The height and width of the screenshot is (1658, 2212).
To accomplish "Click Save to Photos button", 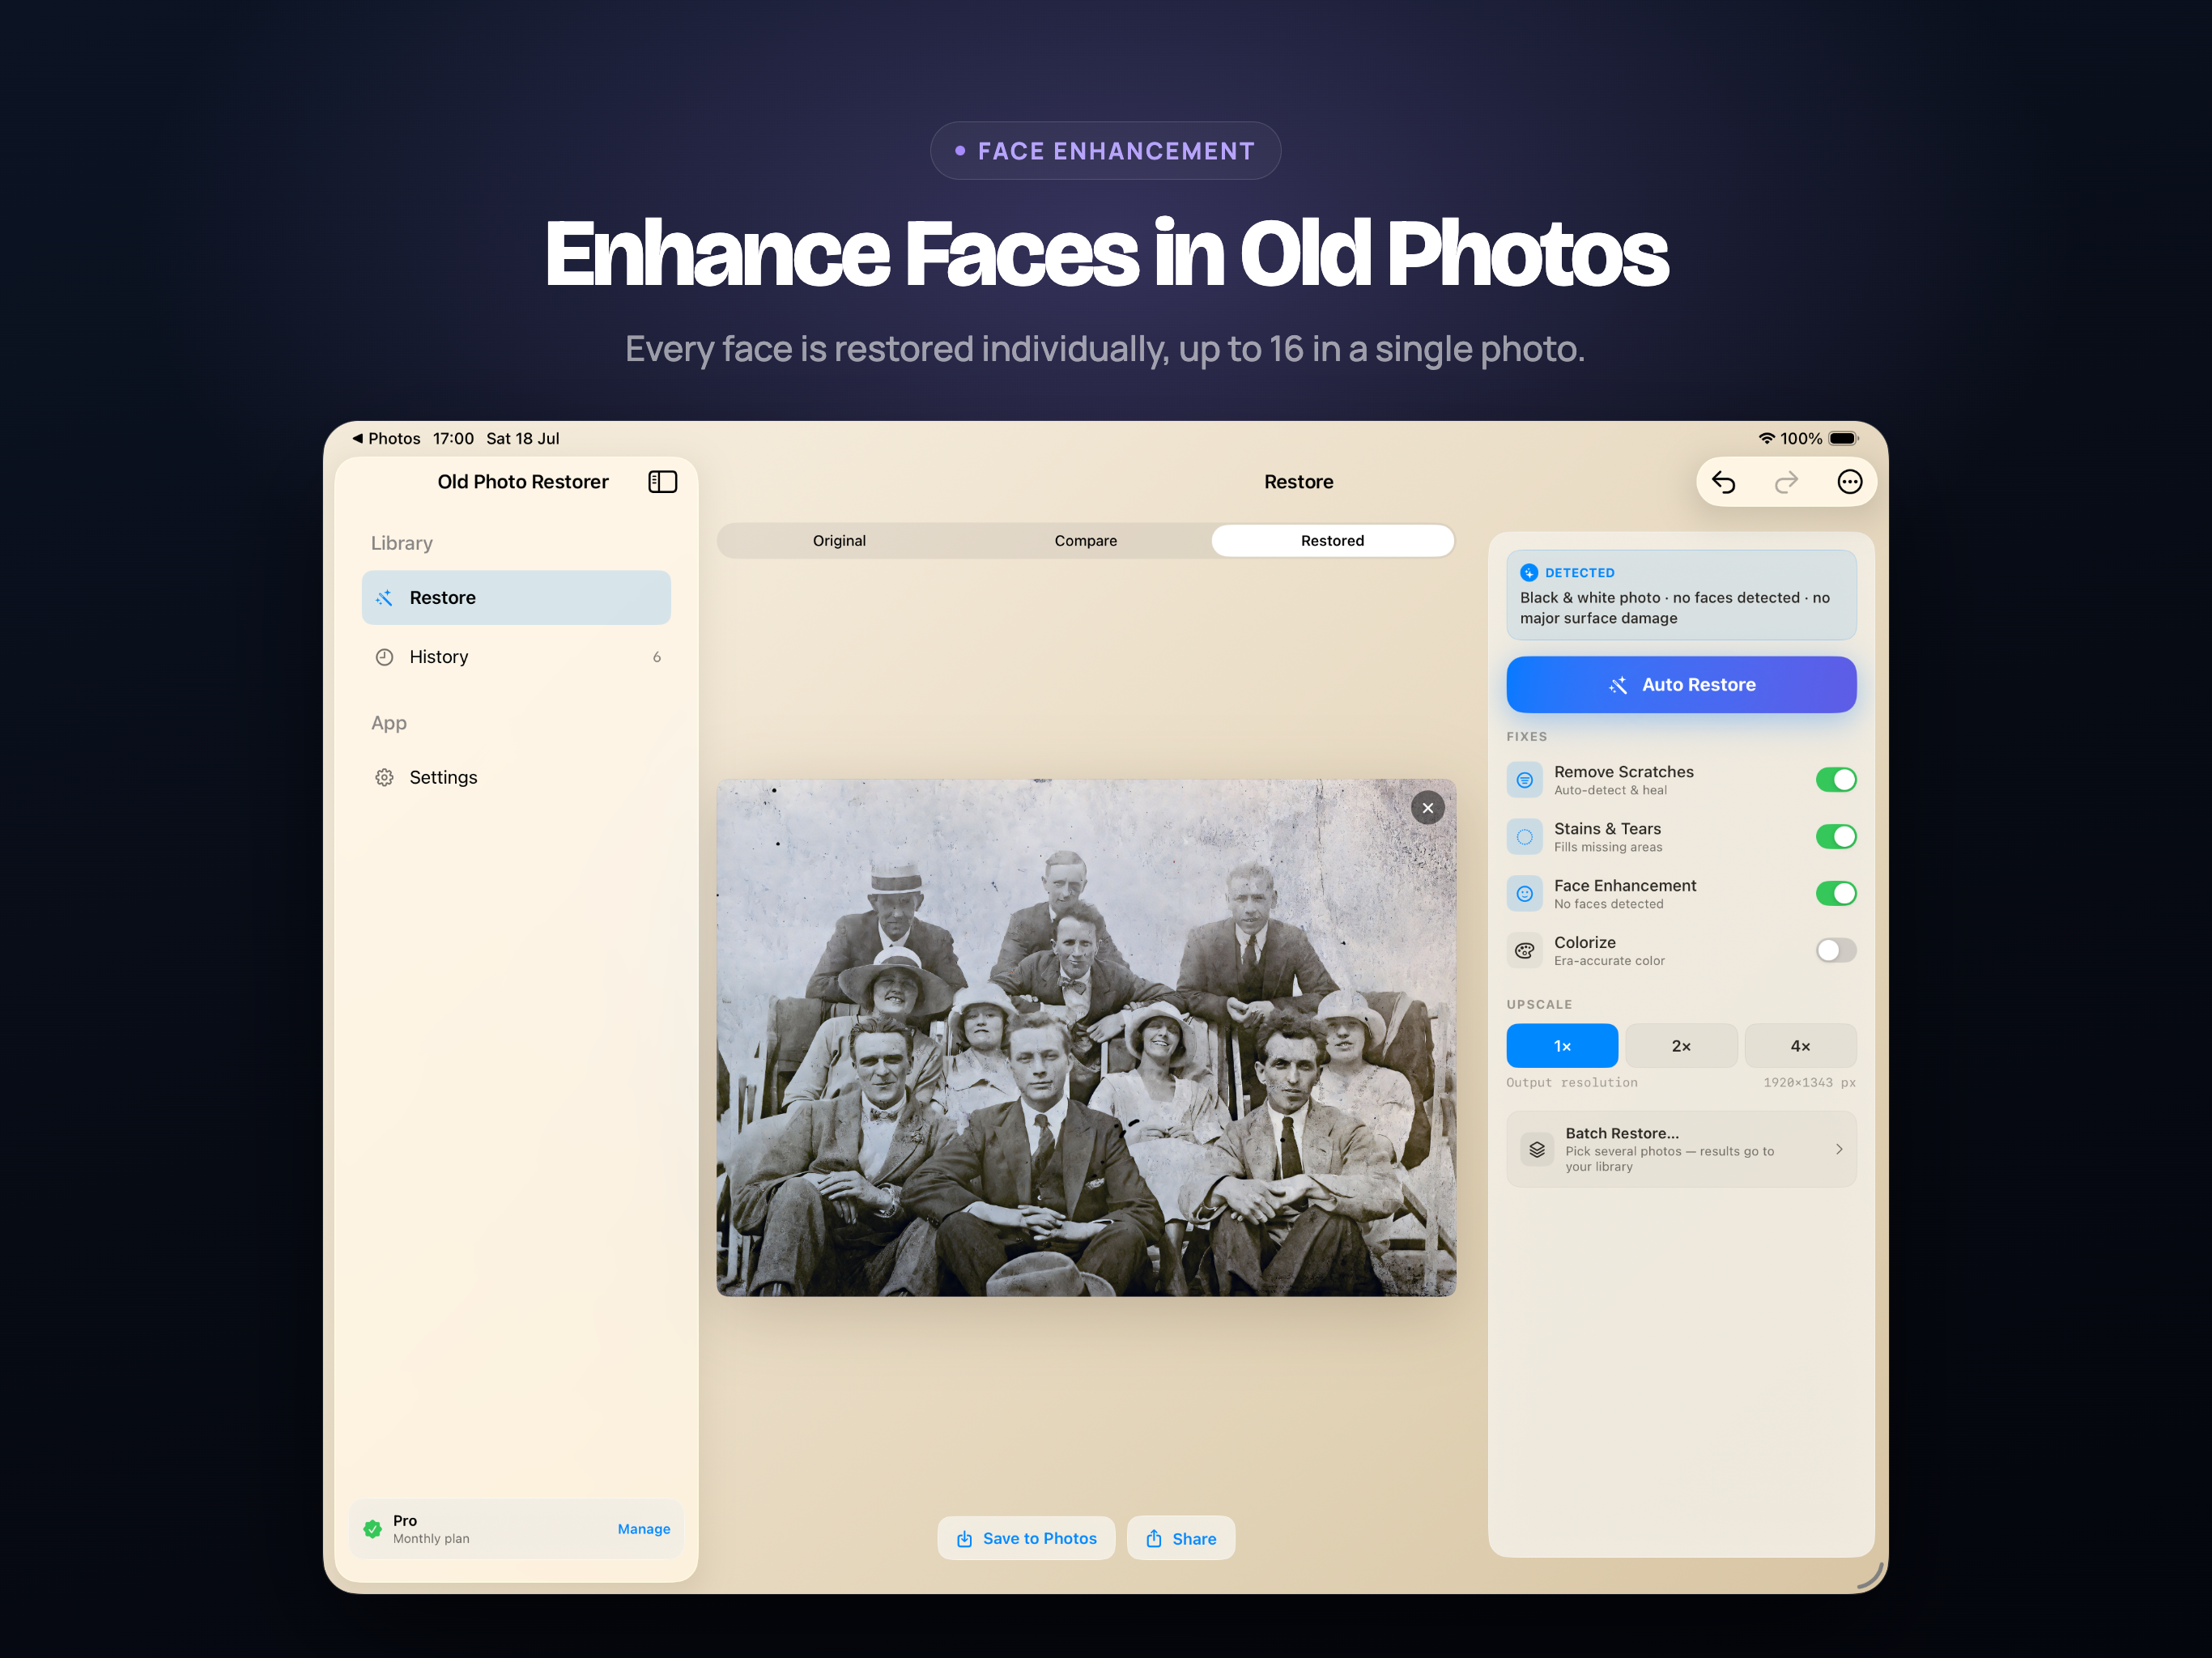I will coord(1026,1538).
